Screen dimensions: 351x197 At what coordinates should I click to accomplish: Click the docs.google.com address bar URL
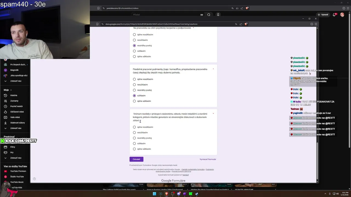point(151,24)
